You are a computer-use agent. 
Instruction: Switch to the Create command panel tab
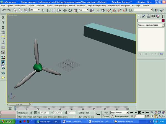(x=139, y=16)
